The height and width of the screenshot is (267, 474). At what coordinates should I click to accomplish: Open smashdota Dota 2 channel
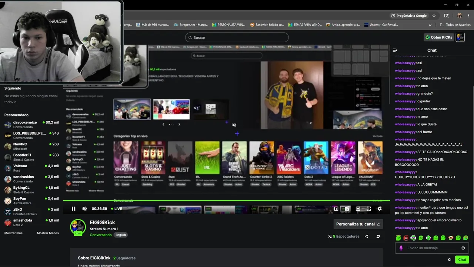(x=31, y=222)
